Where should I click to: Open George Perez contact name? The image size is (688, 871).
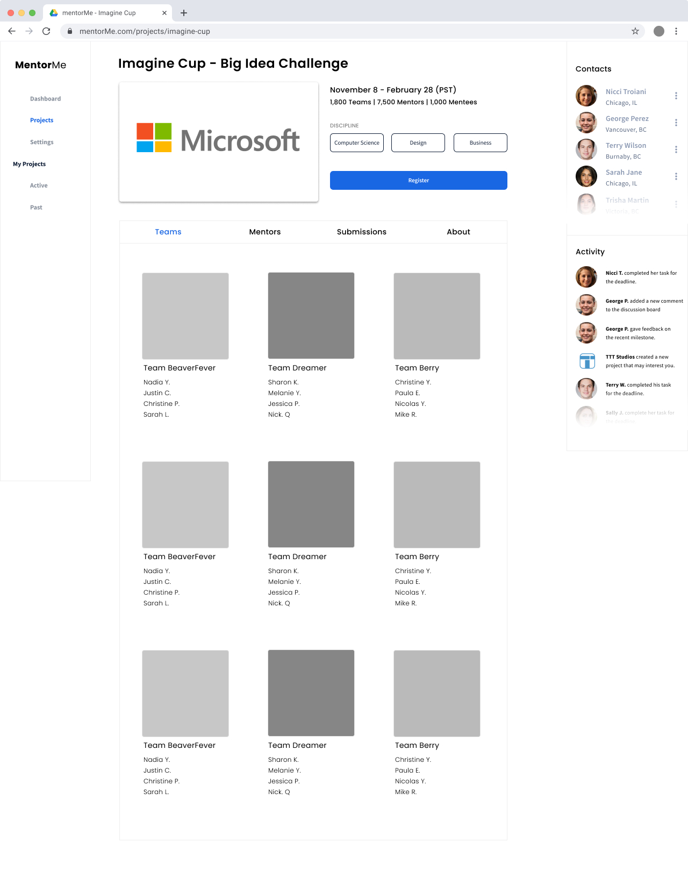[627, 119]
